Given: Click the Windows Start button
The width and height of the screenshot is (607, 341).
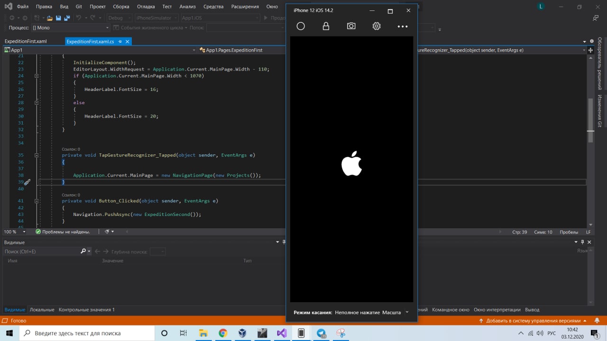Looking at the screenshot, I should tap(9, 333).
